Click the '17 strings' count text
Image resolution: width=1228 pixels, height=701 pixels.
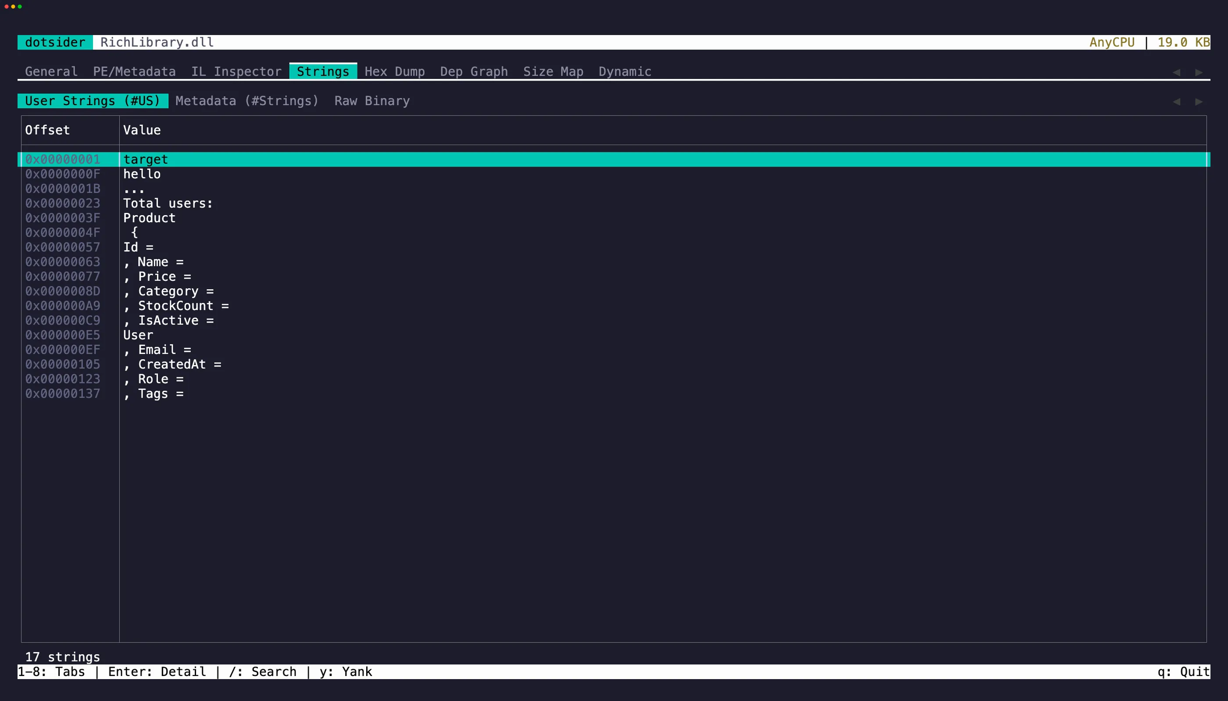coord(63,657)
